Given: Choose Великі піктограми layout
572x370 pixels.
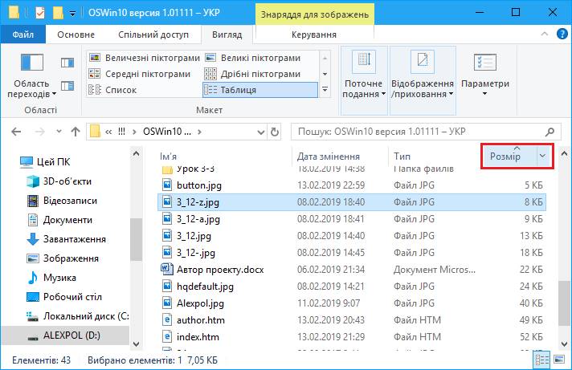Looking at the screenshot, I should pos(252,58).
